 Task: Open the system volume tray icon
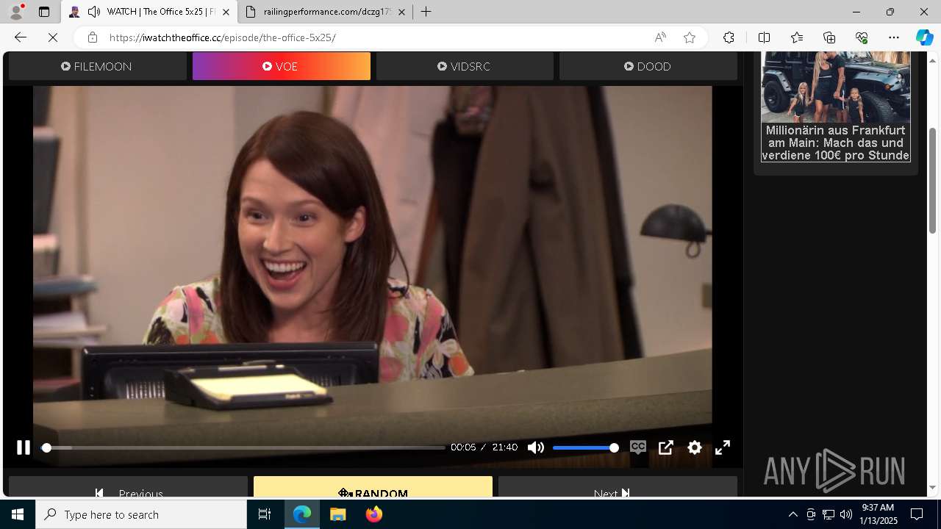pos(845,514)
